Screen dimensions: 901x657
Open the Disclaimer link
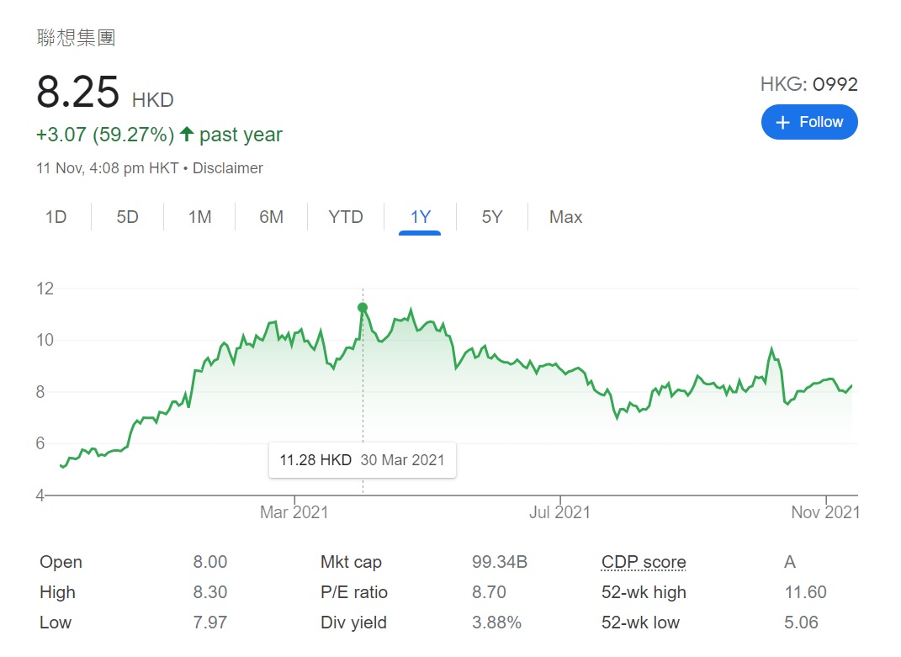point(227,168)
